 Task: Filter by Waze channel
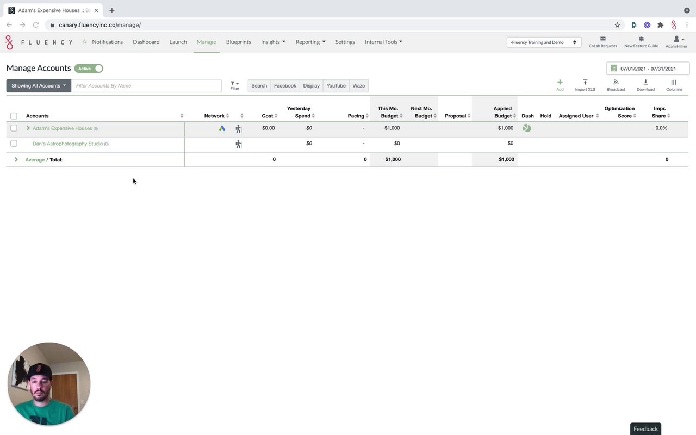(x=359, y=85)
